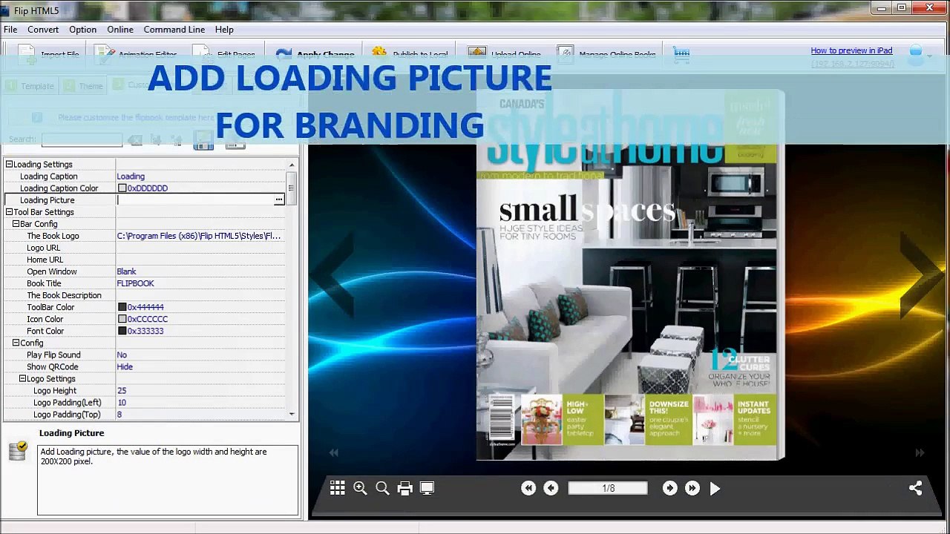Collapse the Logo Settings node
950x534 pixels.
click(x=22, y=378)
